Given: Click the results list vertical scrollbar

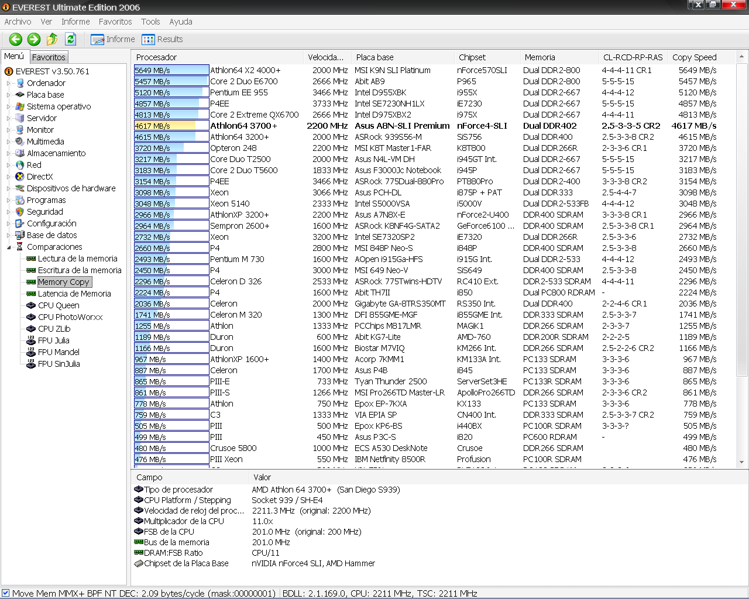Looking at the screenshot, I should click(741, 219).
